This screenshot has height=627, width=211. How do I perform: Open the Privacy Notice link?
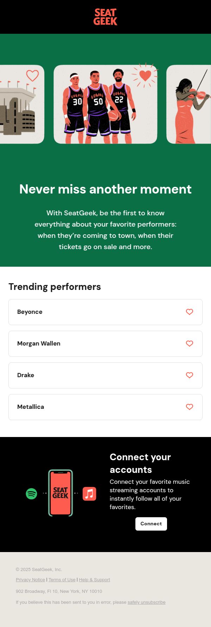(30, 579)
